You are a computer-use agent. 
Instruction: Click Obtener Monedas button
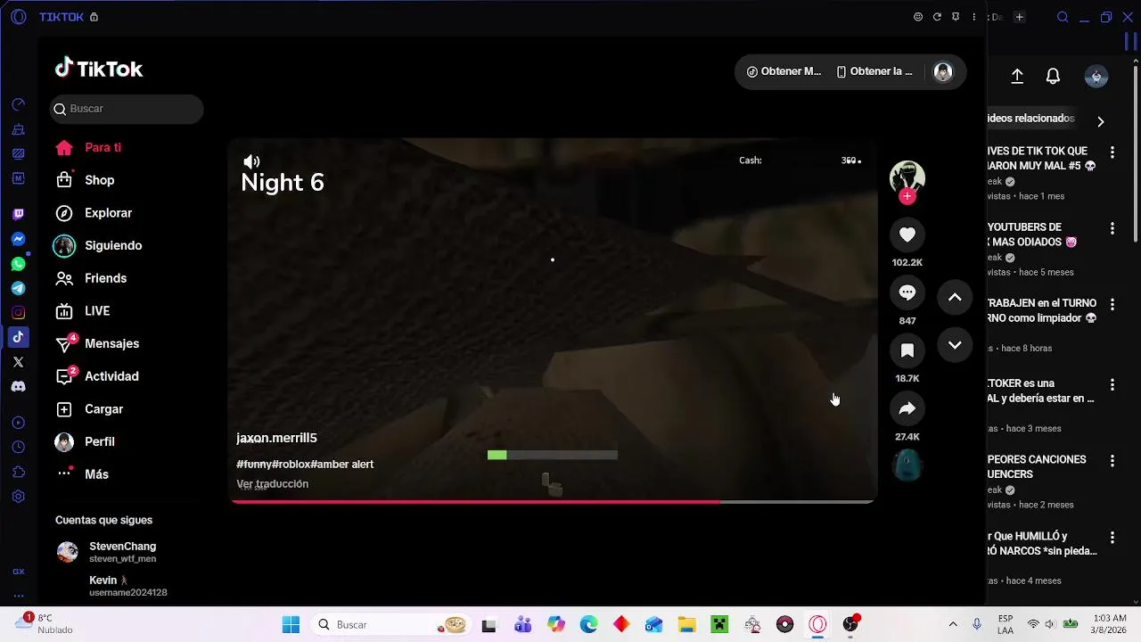click(x=784, y=71)
